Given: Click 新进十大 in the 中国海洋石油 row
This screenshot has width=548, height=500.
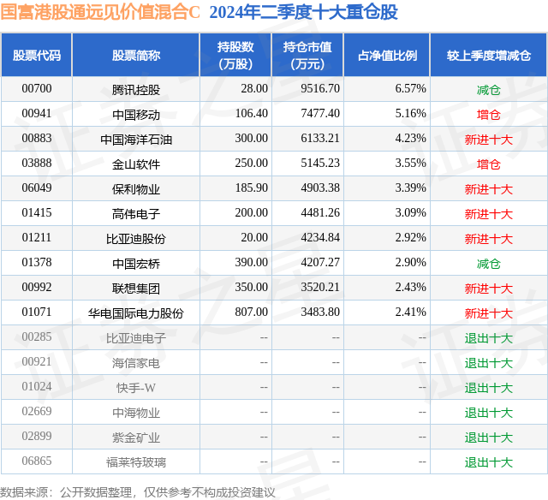Looking at the screenshot, I should tap(489, 140).
